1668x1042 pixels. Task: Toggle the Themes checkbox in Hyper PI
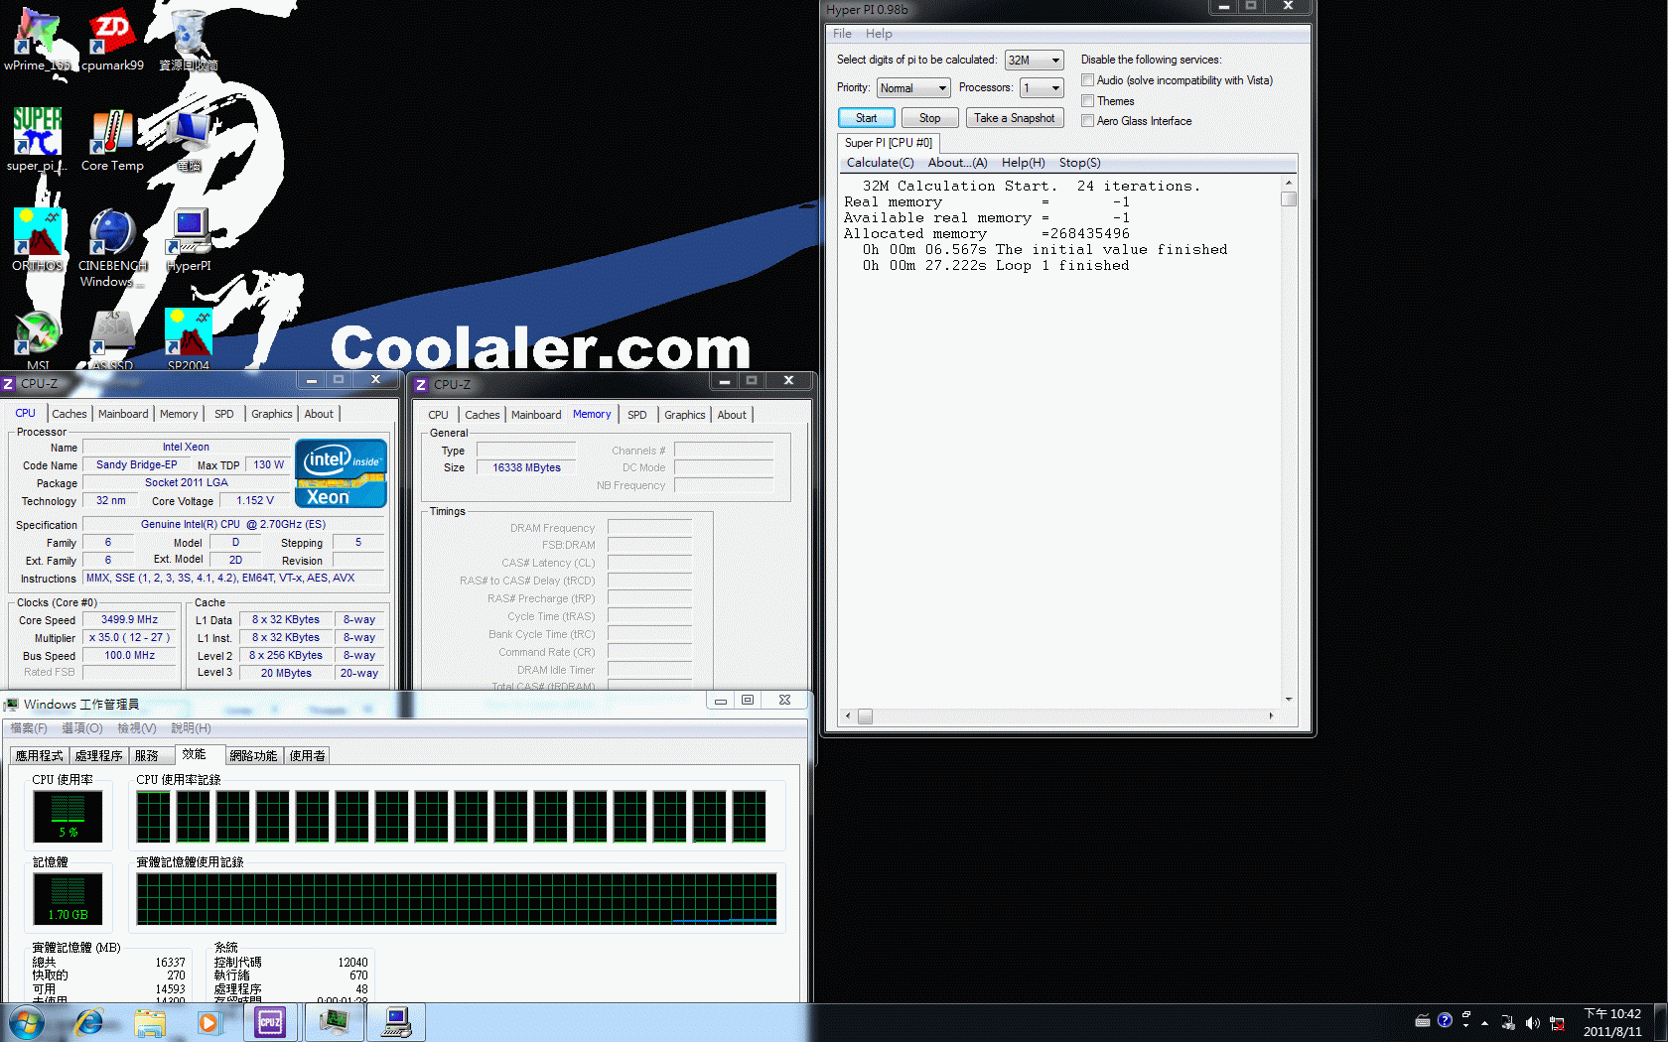1088,101
